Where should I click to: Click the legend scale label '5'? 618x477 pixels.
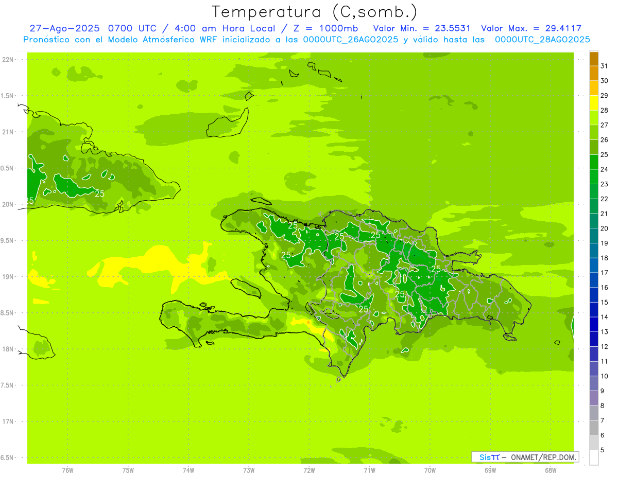point(602,450)
